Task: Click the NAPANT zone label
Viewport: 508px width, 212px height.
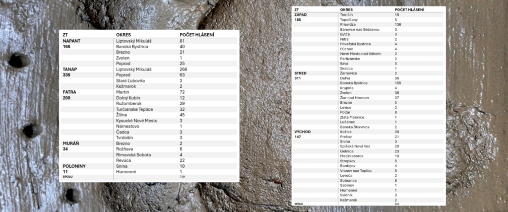Action: (71, 41)
